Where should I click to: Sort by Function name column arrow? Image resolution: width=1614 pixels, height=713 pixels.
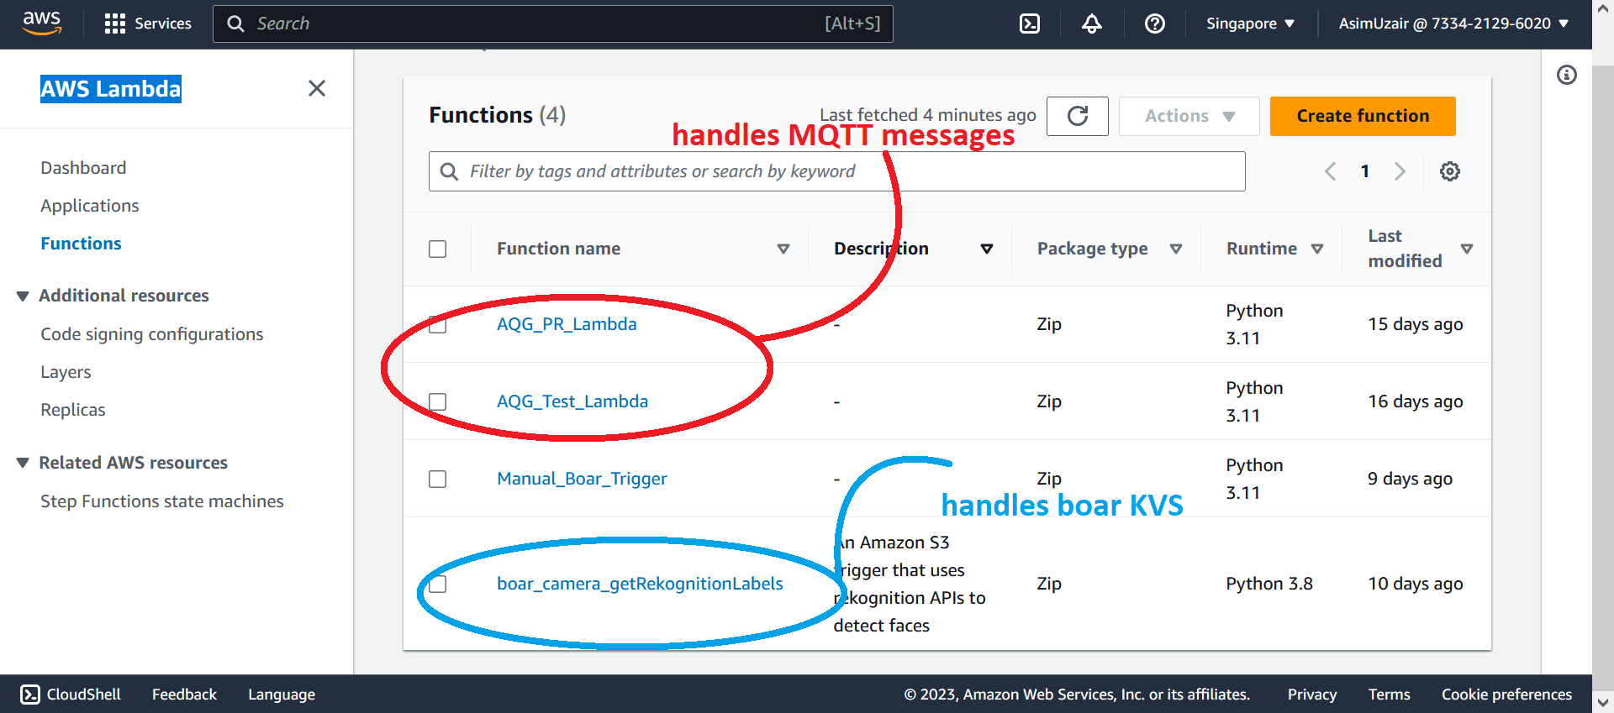click(x=783, y=249)
